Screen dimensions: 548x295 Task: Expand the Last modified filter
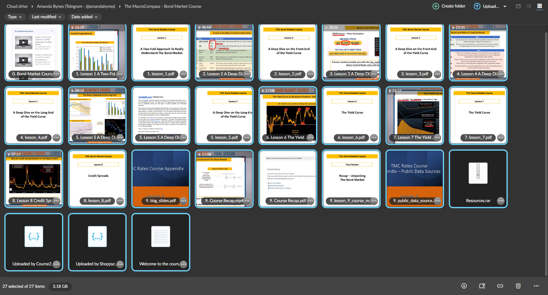pyautogui.click(x=46, y=17)
